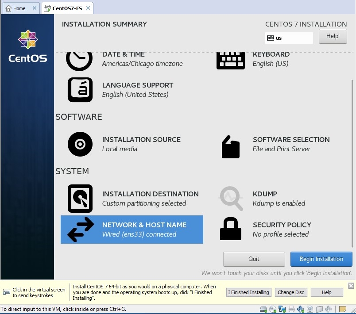Click the Change Disc button
The width and height of the screenshot is (356, 314).
(290, 292)
